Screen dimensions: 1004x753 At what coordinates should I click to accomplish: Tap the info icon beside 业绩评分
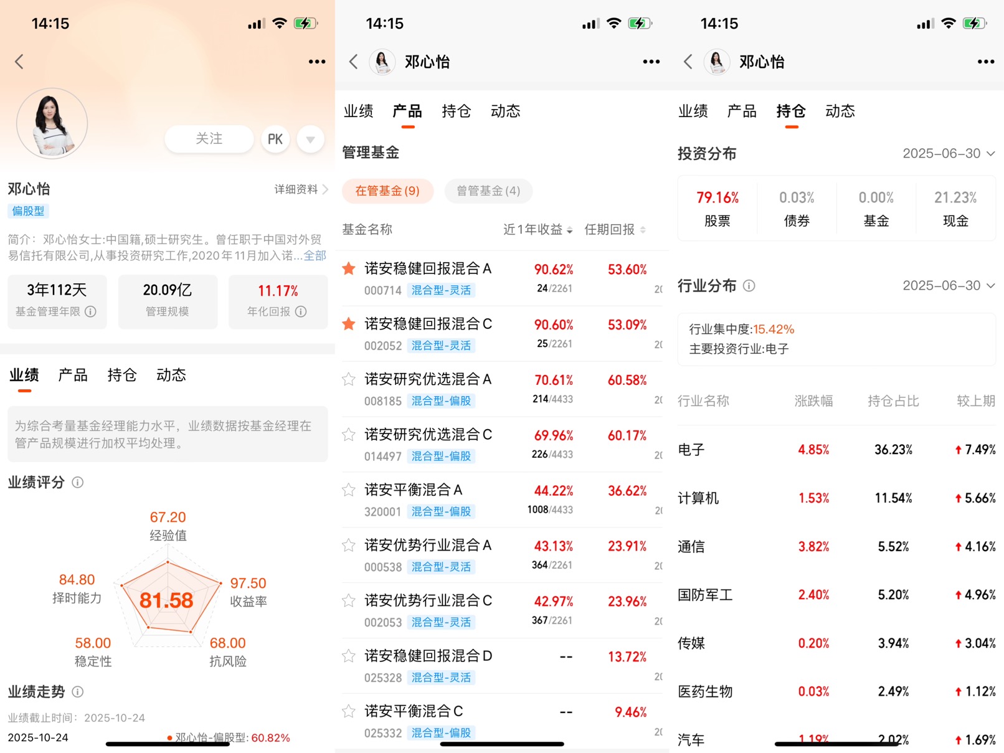pos(78,482)
